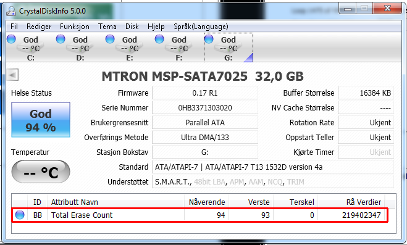Image resolution: width=407 pixels, height=245 pixels.
Task: Click the Total Erase Count status orb
Action: click(20, 215)
